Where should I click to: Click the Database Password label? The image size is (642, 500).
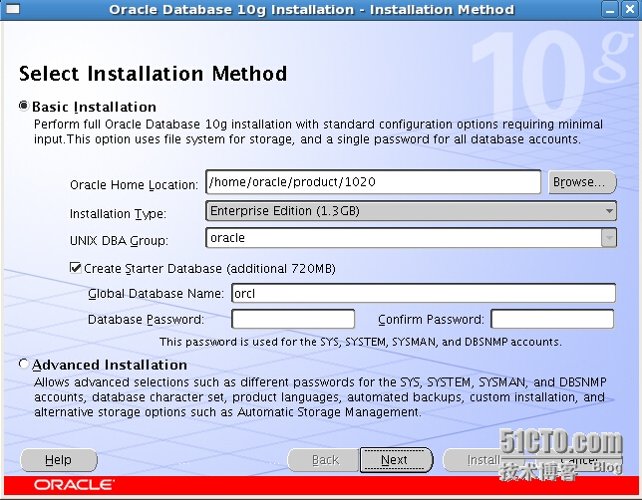pyautogui.click(x=146, y=319)
